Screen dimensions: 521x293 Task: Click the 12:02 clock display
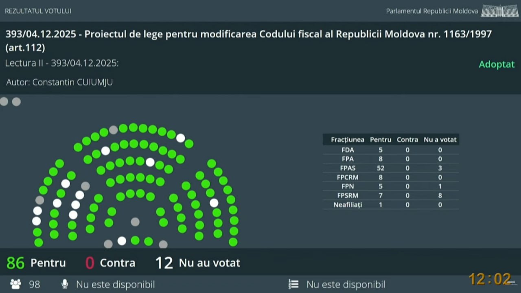pos(490,279)
